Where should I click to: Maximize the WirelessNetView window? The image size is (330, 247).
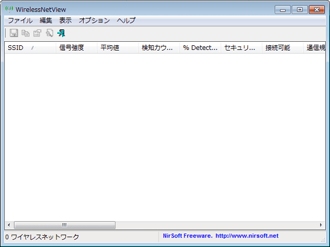click(300, 9)
